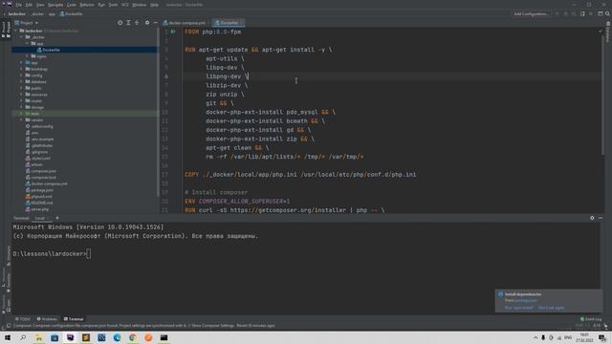The image size is (612, 344).
Task: Open the TODO tool window tab
Action: click(x=22, y=319)
